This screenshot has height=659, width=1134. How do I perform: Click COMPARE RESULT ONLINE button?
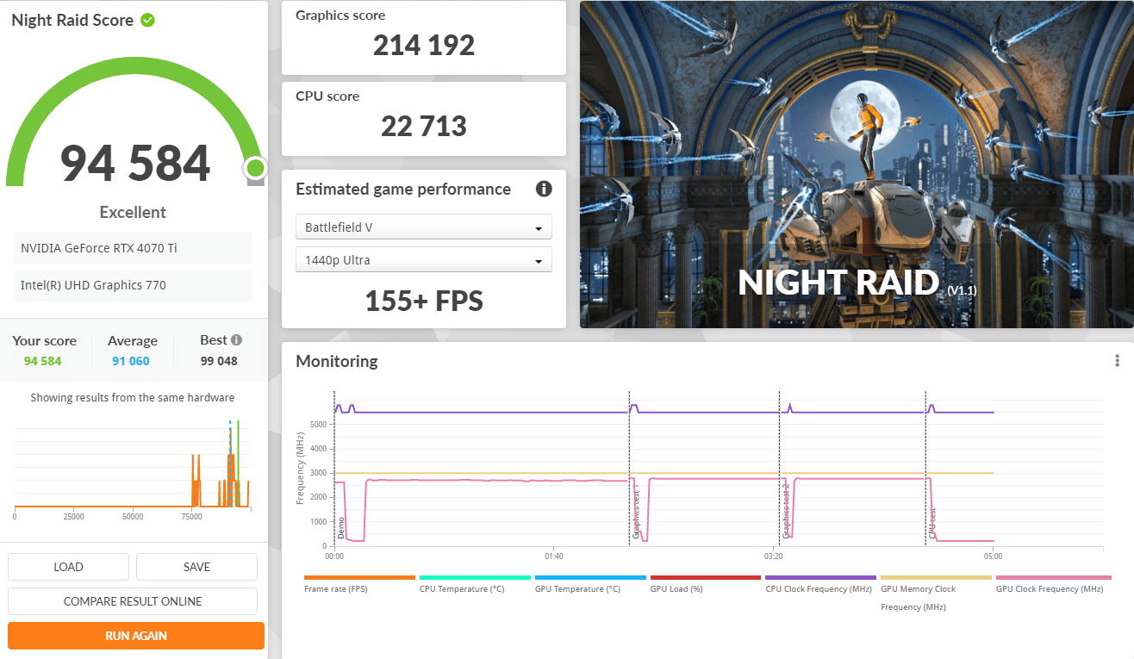[x=133, y=601]
